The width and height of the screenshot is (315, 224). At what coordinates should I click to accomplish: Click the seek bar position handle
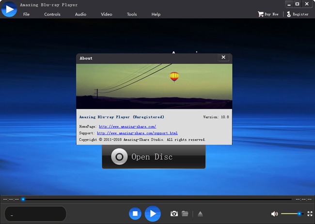tap(23, 199)
